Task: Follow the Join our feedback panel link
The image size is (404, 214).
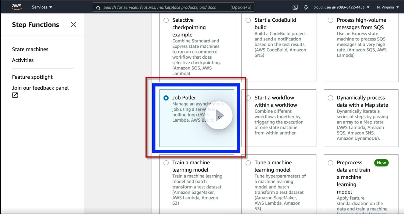Action: [x=40, y=88]
